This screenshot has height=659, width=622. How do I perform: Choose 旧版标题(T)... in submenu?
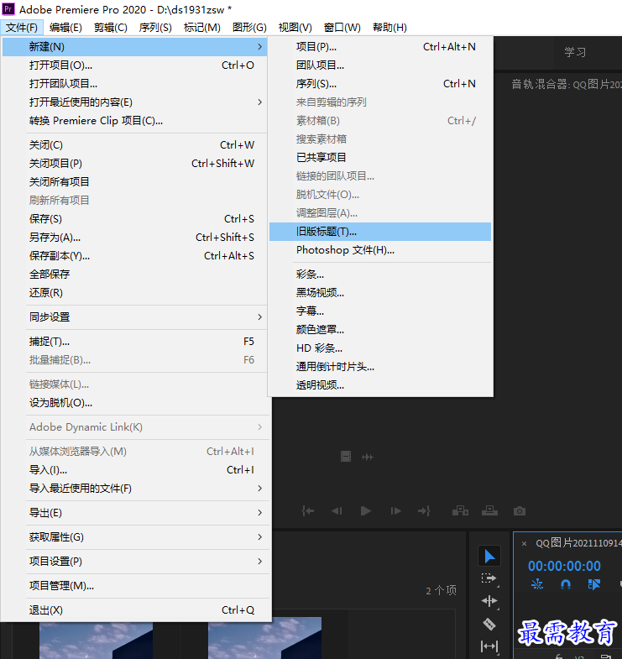tap(380, 232)
